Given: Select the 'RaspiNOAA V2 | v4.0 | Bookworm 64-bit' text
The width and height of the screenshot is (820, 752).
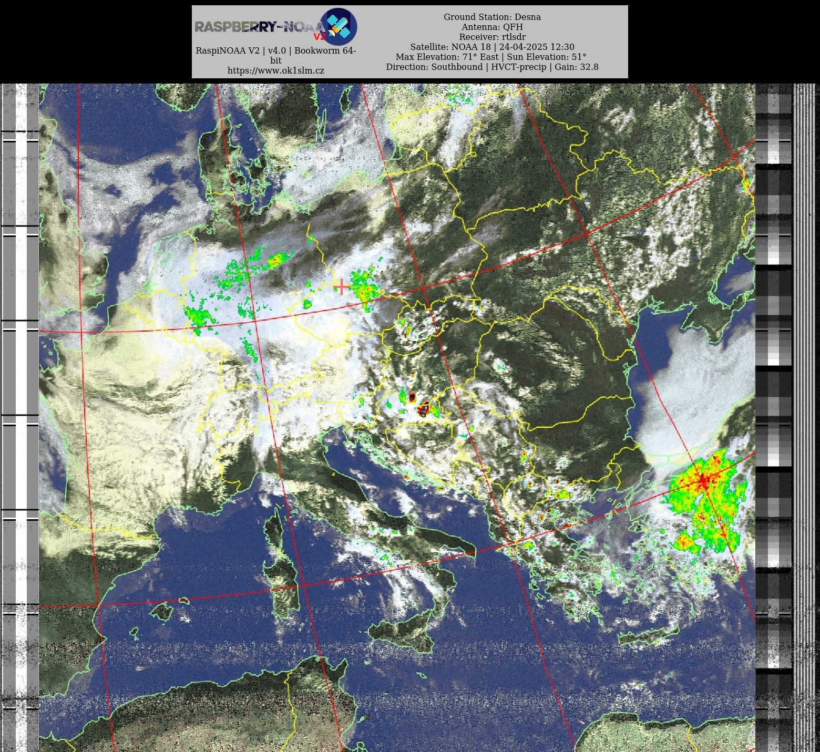Looking at the screenshot, I should point(276,55).
